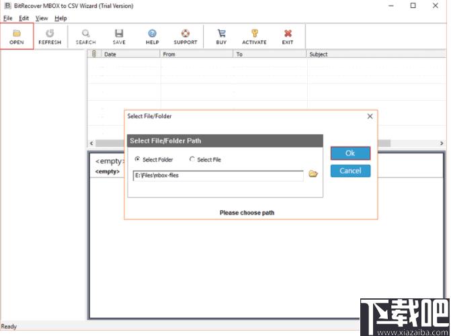Confirm path with the Ok button
Viewport: 451px width, 336px height.
pyautogui.click(x=350, y=153)
